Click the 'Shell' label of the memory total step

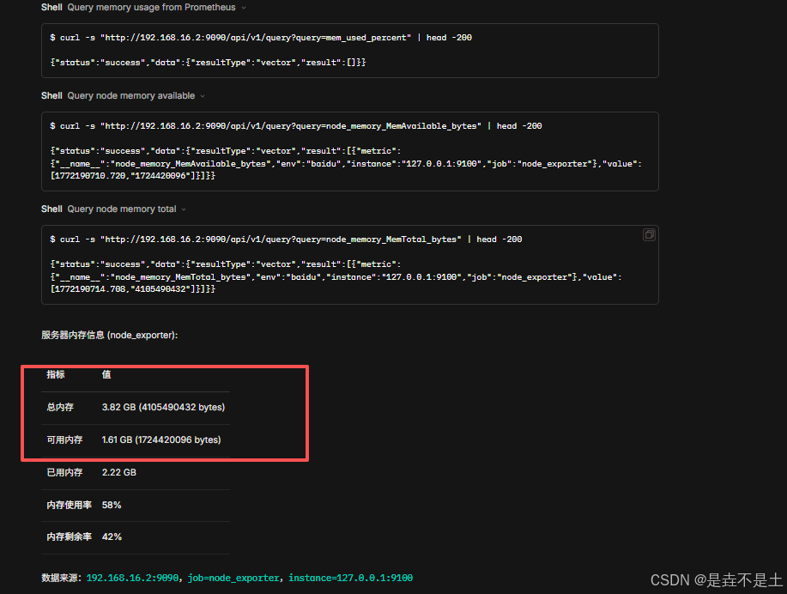tap(51, 209)
